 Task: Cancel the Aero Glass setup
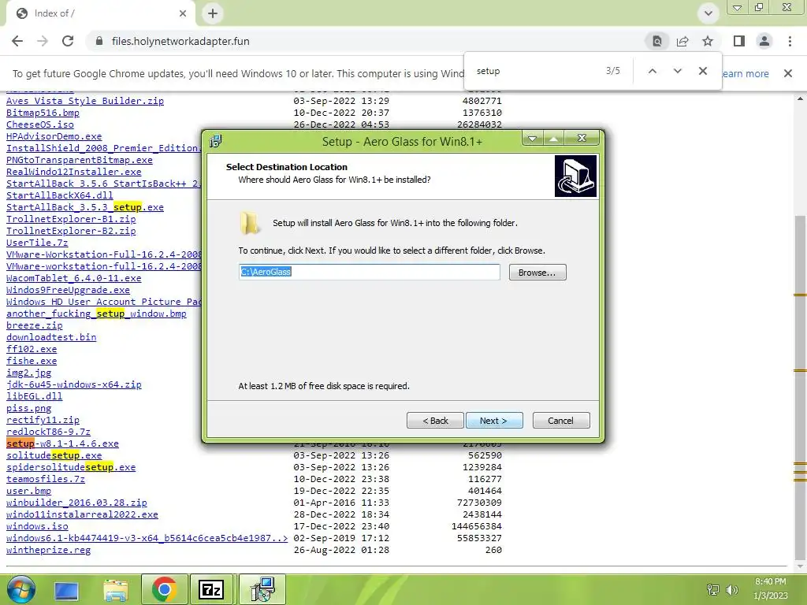coord(561,421)
